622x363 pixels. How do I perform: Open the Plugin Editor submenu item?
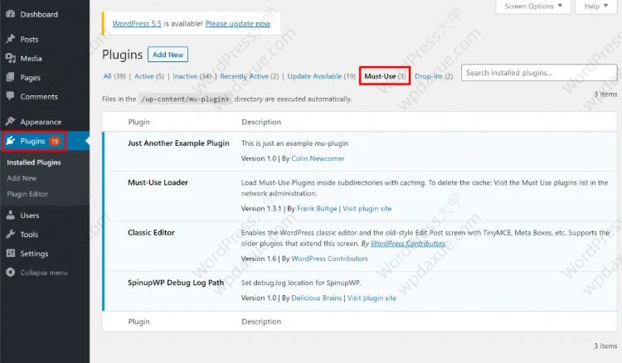point(27,194)
